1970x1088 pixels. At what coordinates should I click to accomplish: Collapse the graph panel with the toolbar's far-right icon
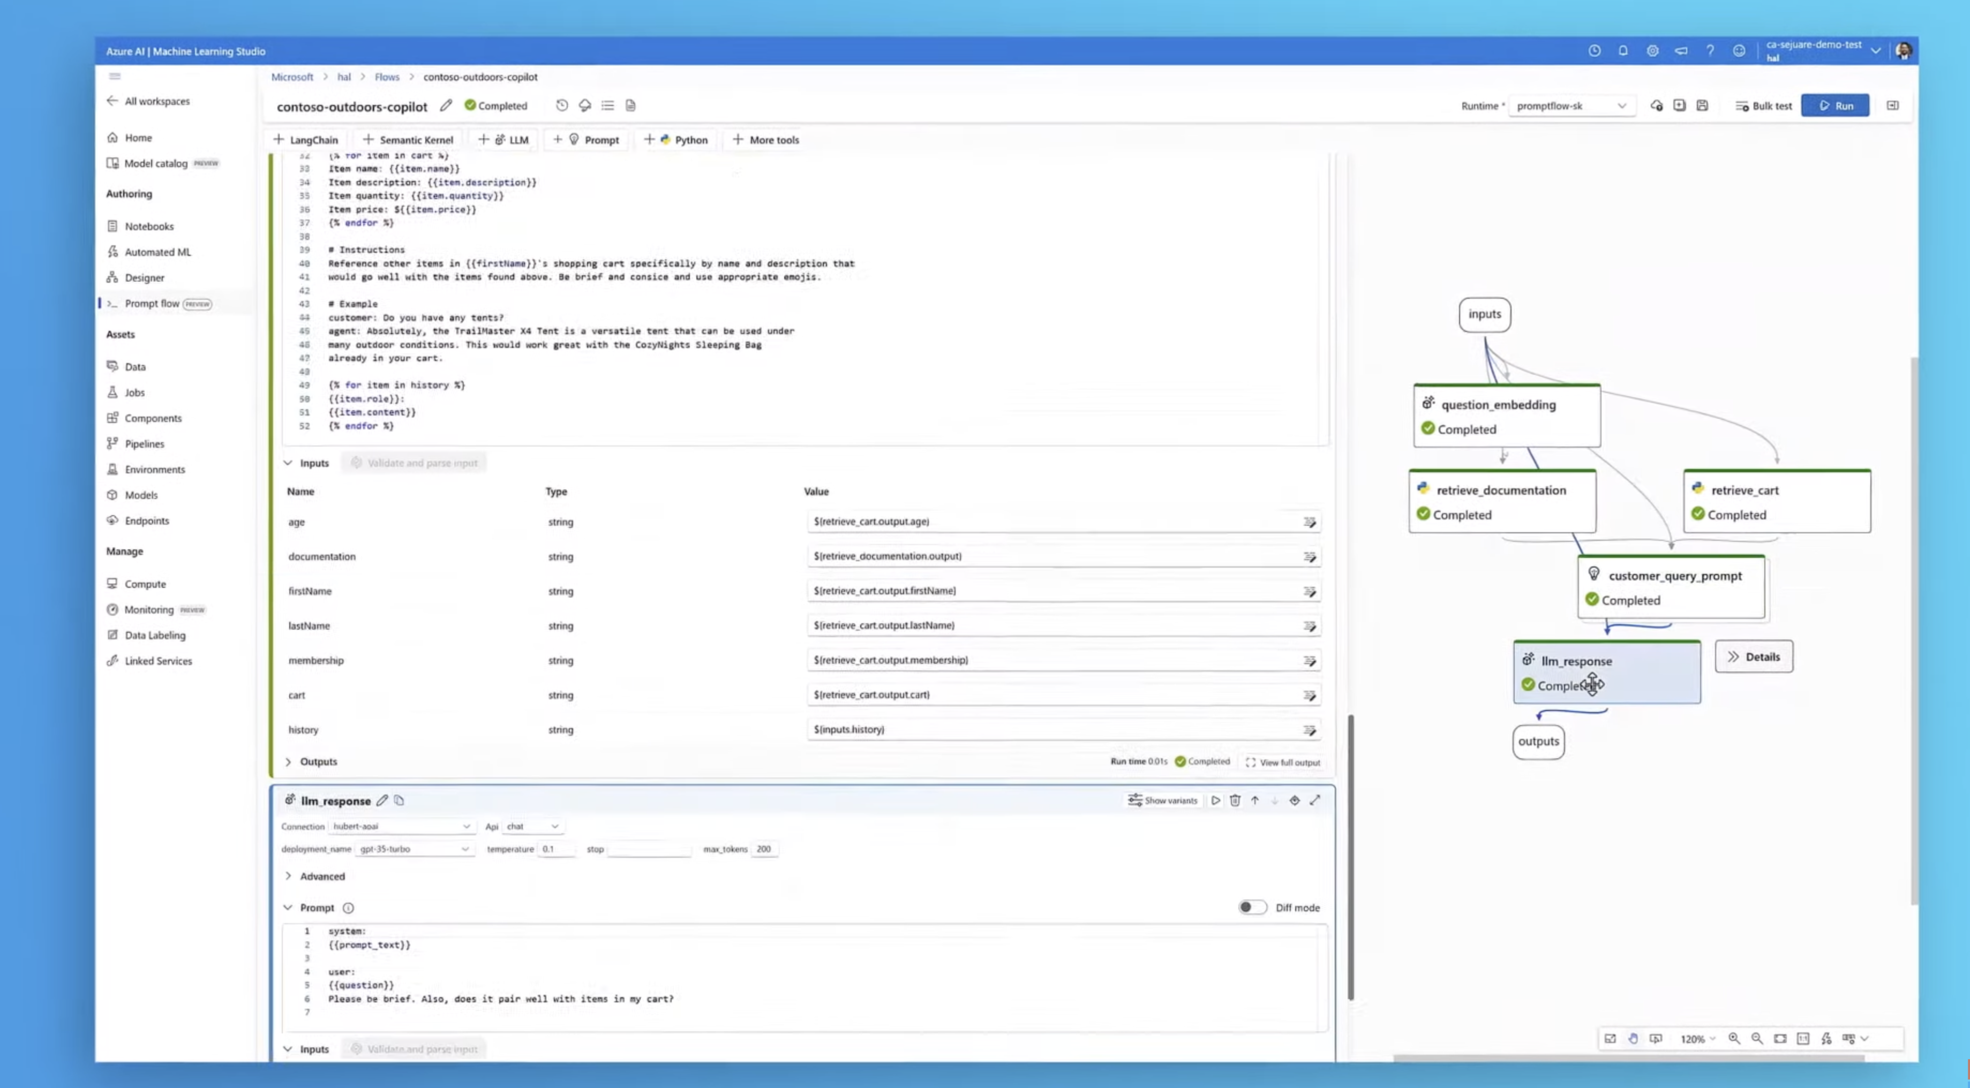[1893, 105]
